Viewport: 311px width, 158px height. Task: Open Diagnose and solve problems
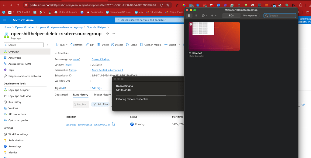coord(25,76)
